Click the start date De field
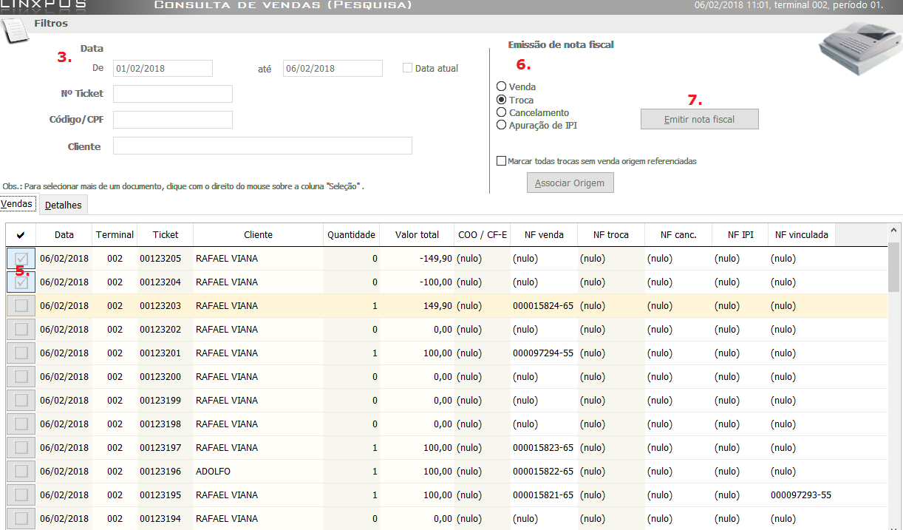Image resolution: width=903 pixels, height=530 pixels. (x=163, y=69)
